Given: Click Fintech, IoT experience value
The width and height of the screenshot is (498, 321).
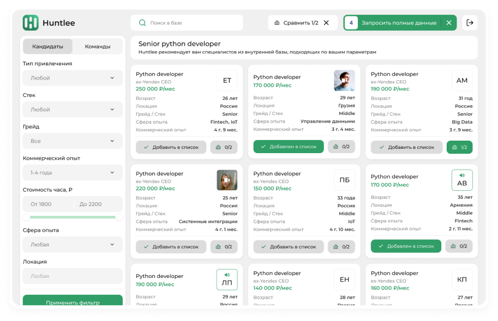Looking at the screenshot, I should 224,122.
